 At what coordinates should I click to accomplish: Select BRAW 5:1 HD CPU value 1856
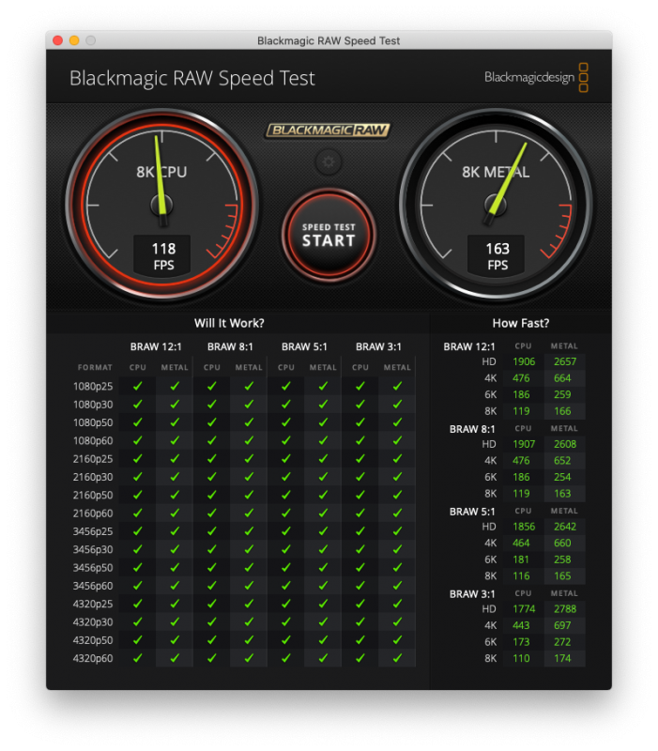tap(524, 527)
